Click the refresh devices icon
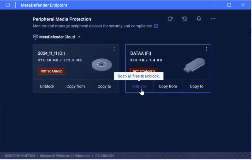The width and height of the screenshot is (252, 160). 170,19
